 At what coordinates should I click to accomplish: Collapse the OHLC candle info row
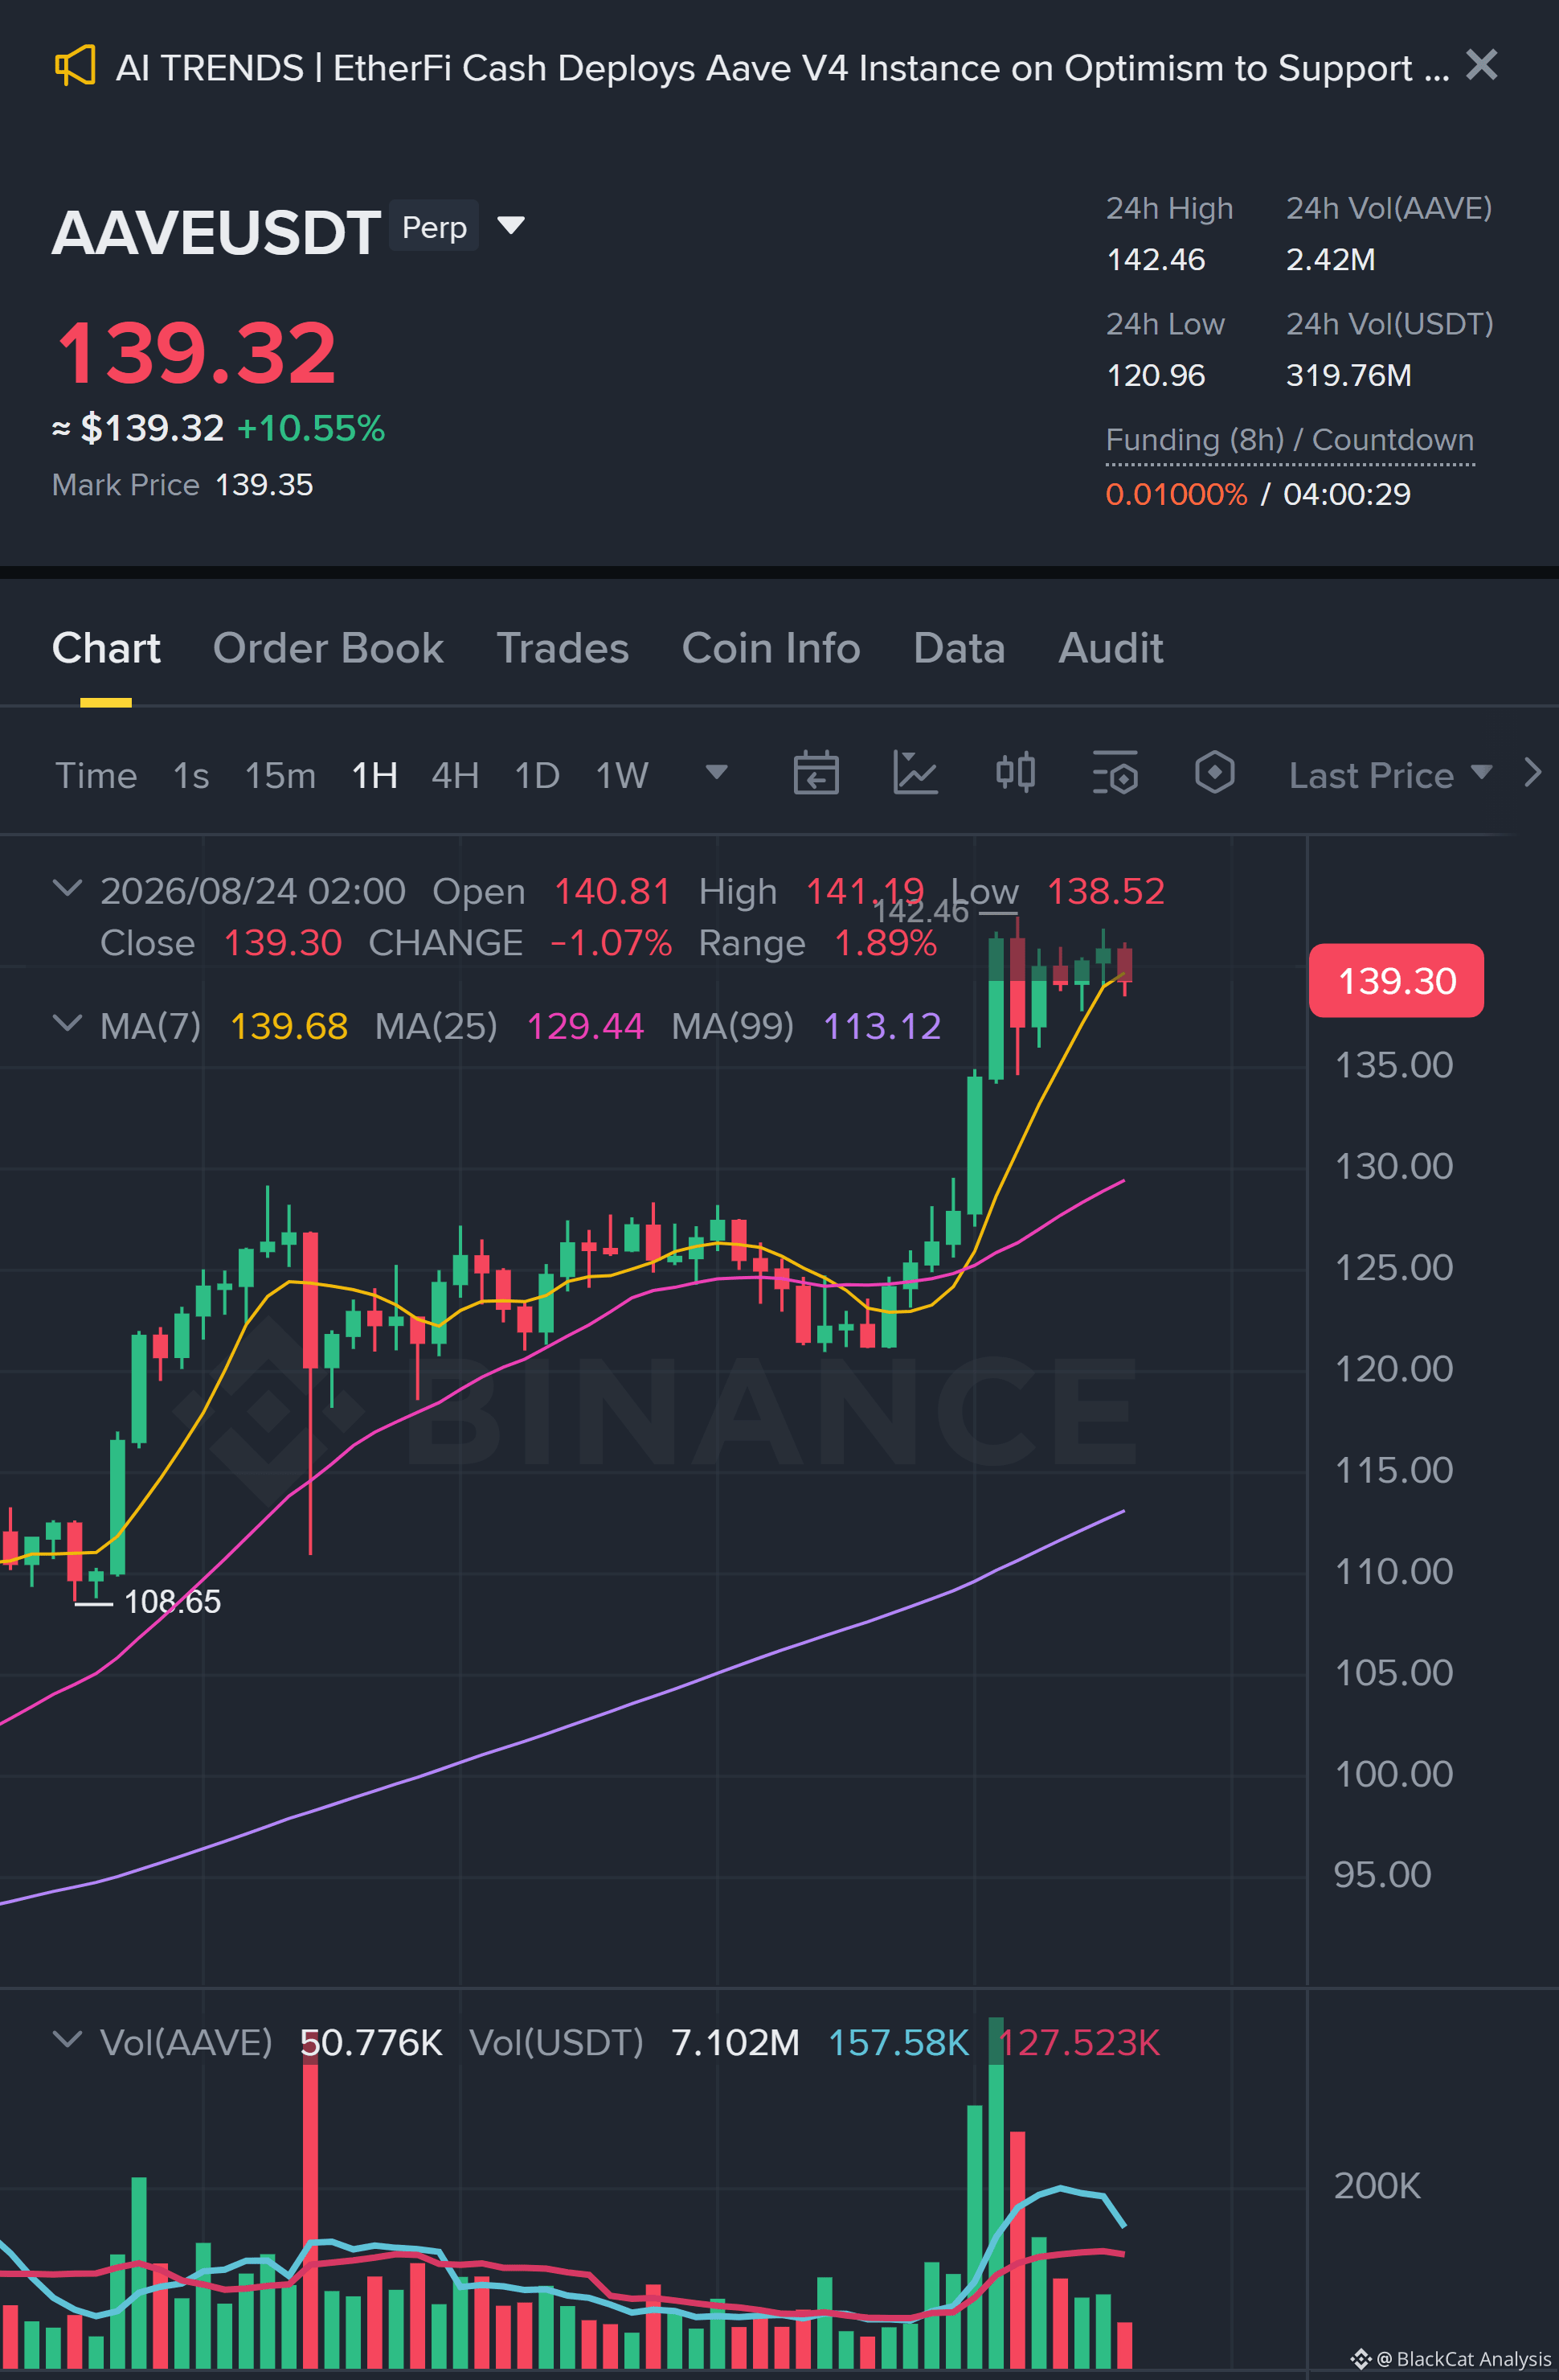click(x=67, y=888)
